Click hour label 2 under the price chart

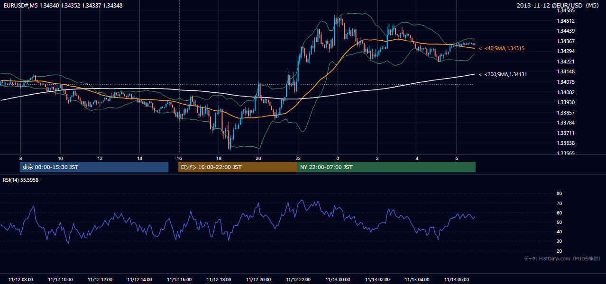click(377, 158)
